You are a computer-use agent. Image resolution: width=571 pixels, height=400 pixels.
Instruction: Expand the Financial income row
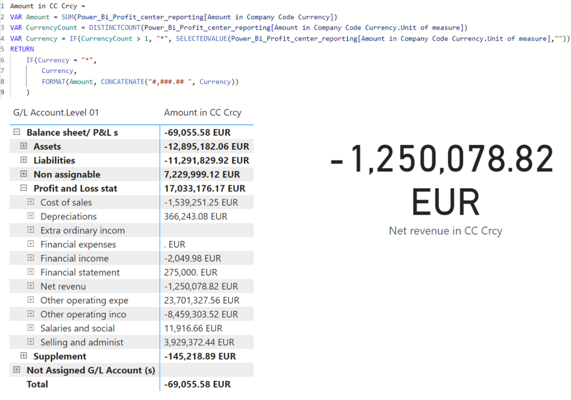tap(31, 258)
